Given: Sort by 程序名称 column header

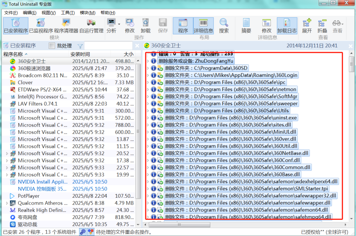Looking at the screenshot, I should 35,54.
